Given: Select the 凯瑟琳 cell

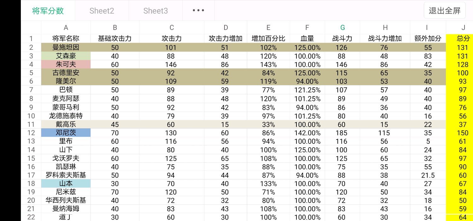Looking at the screenshot, I should 66,166.
